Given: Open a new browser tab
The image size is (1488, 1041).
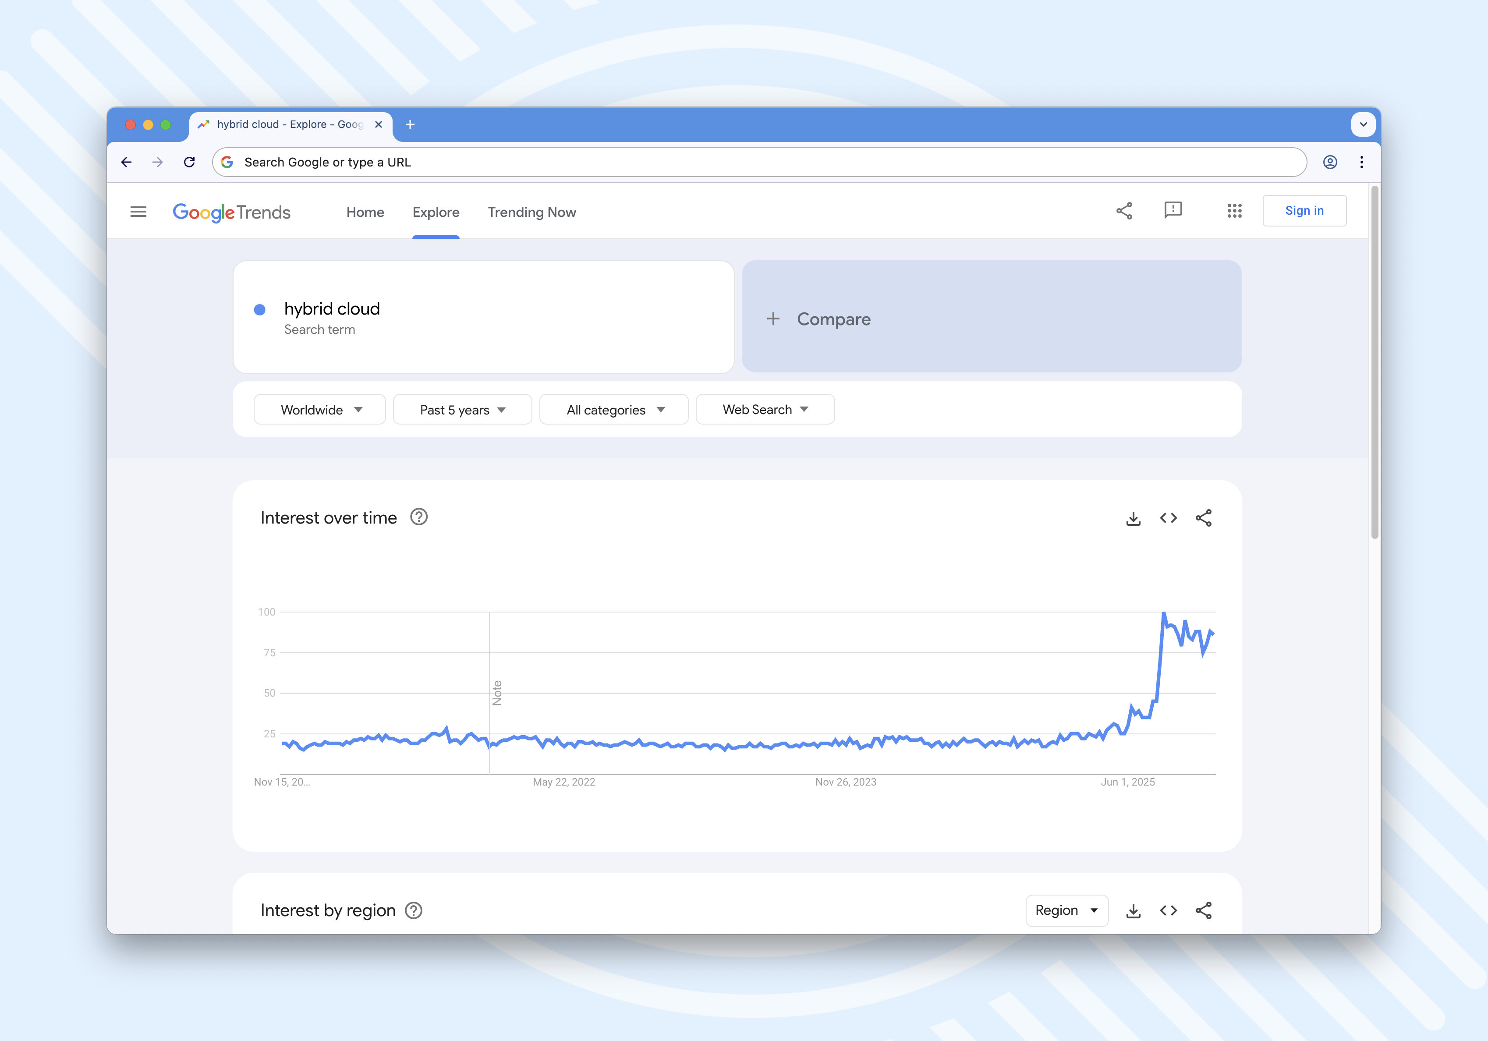Looking at the screenshot, I should point(410,124).
